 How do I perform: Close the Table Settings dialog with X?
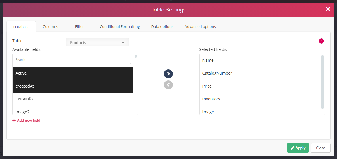(x=328, y=9)
